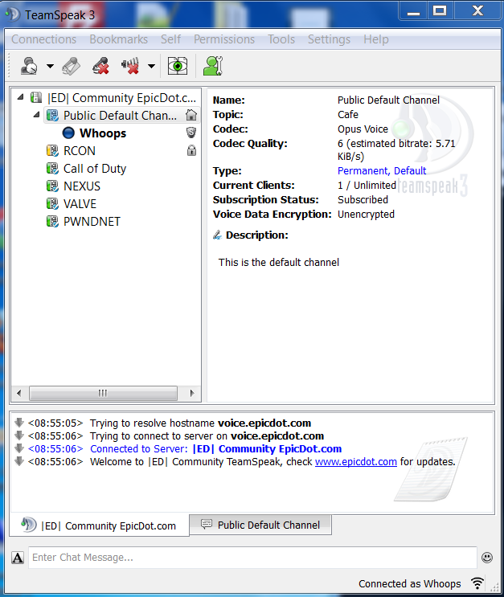Maximize the TeamSpeak 3 window
Image resolution: width=504 pixels, height=597 pixels.
click(440, 10)
